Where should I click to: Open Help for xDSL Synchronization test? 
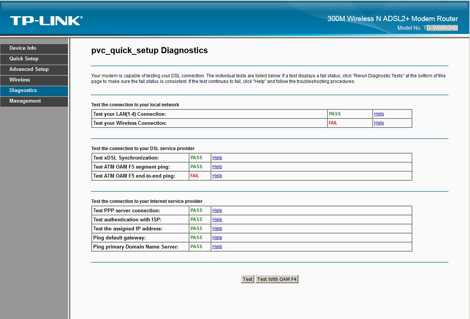[217, 158]
